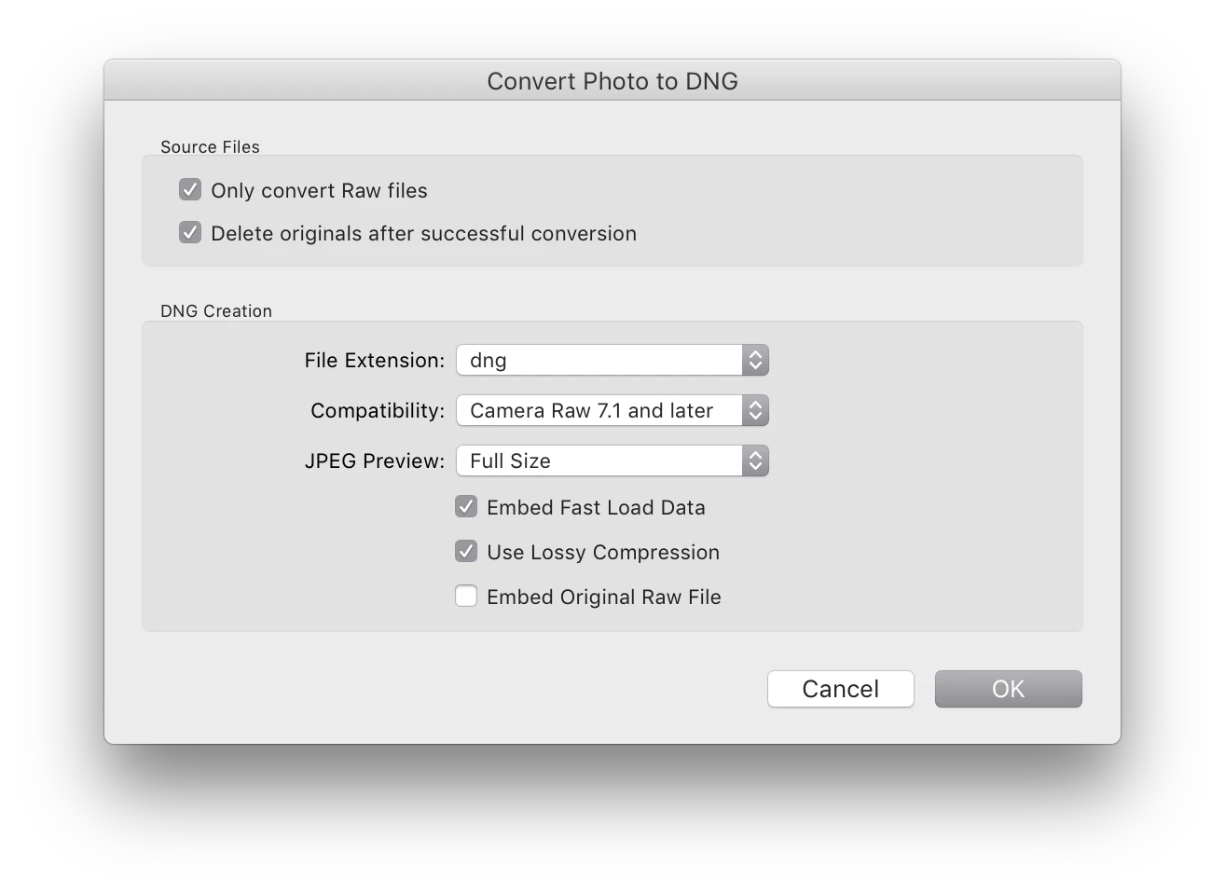Disable Embed Fast Load Data option
The image size is (1225, 893).
[x=466, y=507]
